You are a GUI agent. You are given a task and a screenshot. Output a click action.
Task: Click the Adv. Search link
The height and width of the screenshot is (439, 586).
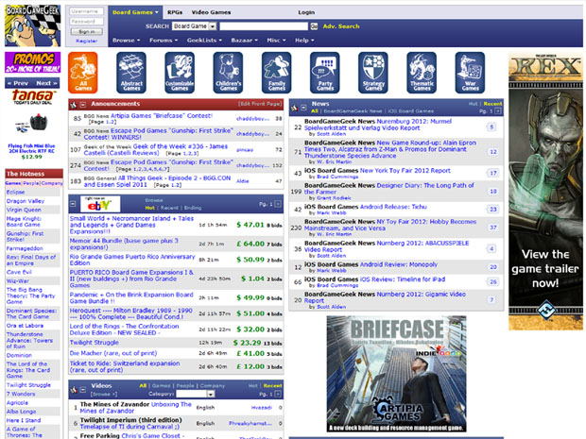click(341, 26)
